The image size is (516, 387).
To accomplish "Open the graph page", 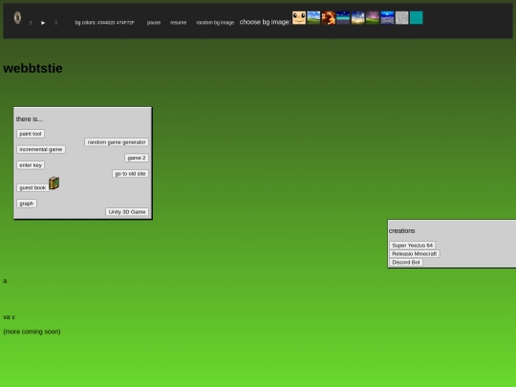I will pyautogui.click(x=27, y=204).
